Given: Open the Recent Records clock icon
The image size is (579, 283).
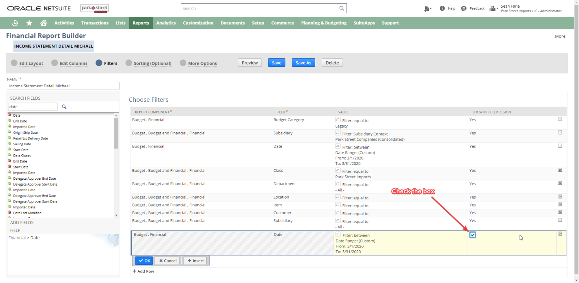Looking at the screenshot, I should tap(15, 23).
